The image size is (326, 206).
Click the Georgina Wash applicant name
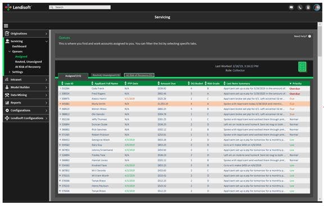click(101, 140)
